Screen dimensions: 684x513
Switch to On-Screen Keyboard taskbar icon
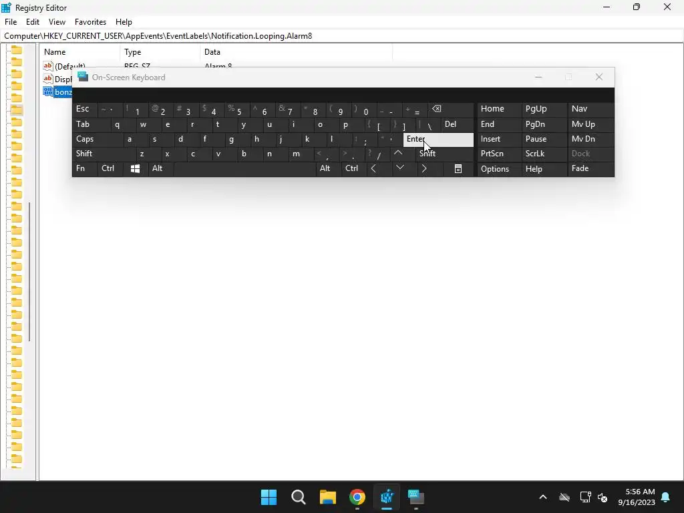pos(416,497)
